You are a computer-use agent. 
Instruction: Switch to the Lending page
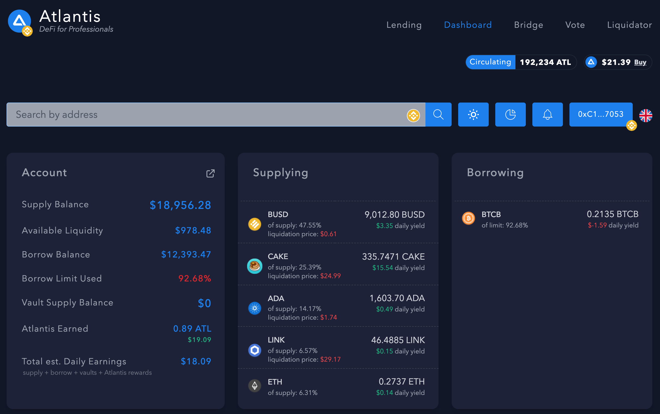point(404,25)
